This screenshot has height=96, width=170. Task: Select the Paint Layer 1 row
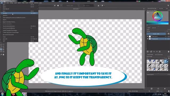(x=158, y=37)
